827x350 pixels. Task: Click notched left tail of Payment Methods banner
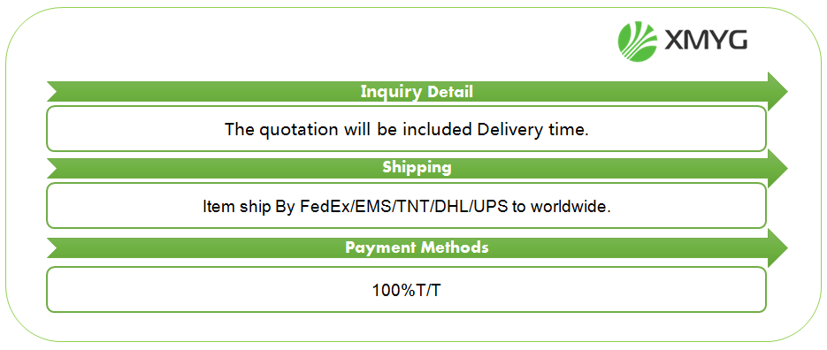pyautogui.click(x=53, y=247)
